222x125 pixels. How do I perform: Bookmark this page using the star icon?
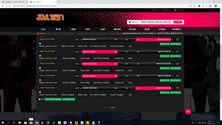(x=194, y=6)
